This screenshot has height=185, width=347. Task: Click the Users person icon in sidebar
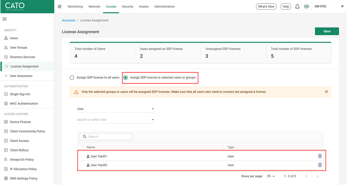coord(6,38)
